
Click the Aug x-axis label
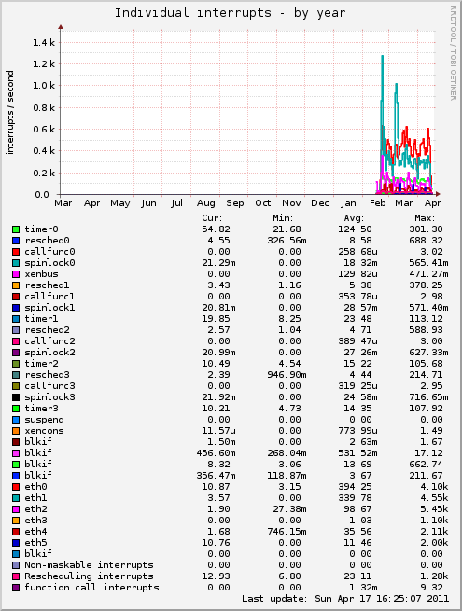pos(206,203)
